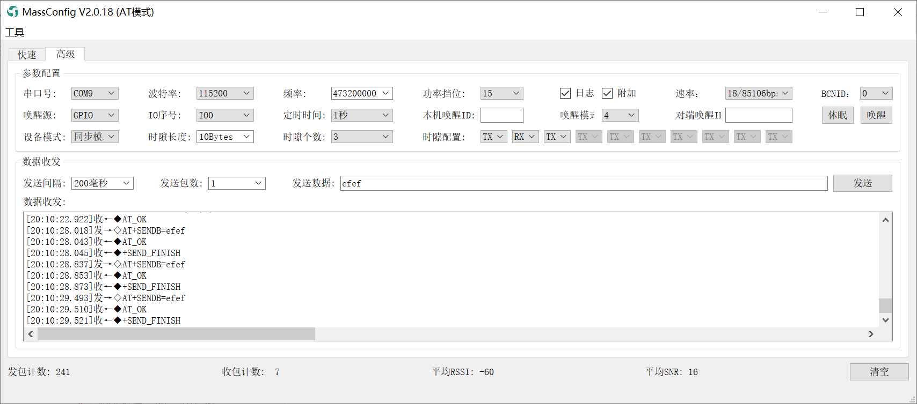The height and width of the screenshot is (404, 917).
Task: Select log line timestamped 20:10:28.045
Action: click(x=104, y=253)
